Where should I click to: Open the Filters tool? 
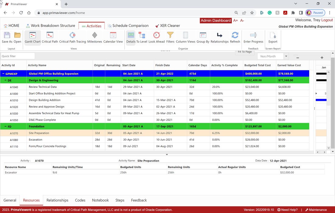(170, 37)
